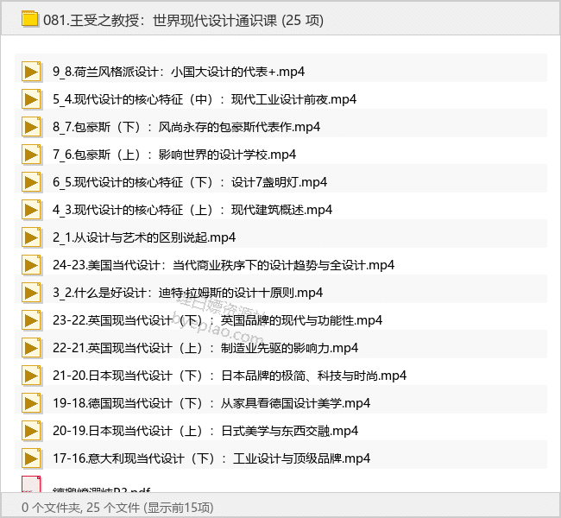The image size is (561, 518).
Task: Select file 3_2.什么是好设计：迪特·拉姆斯的设计十原则.mp4
Action: tap(188, 293)
